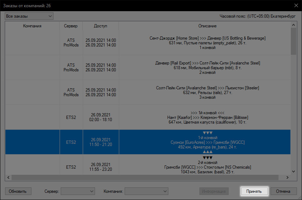Click the '2-й ковной' label

tap(207, 163)
